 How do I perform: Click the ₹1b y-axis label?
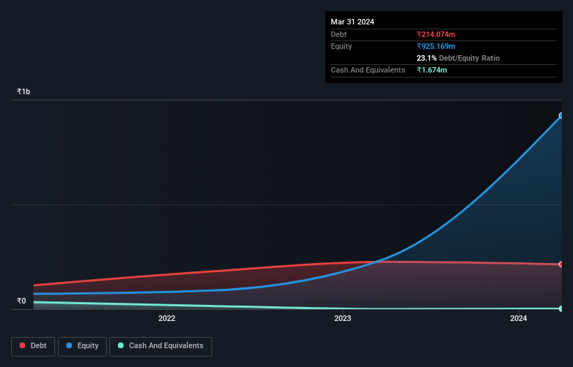pos(24,91)
